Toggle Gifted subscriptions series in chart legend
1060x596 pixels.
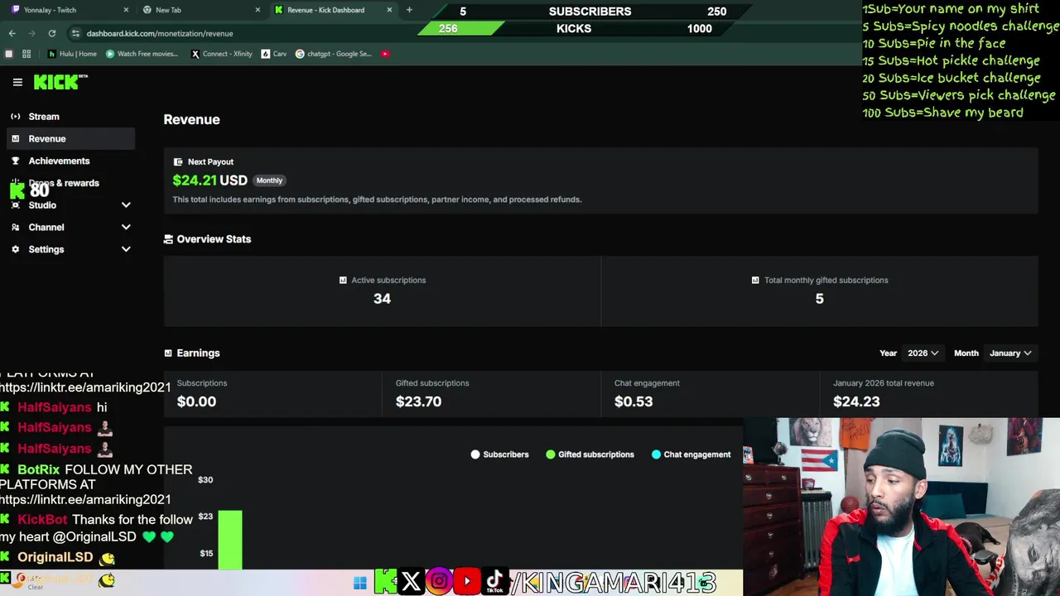(x=590, y=454)
